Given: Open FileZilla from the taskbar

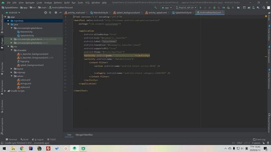Looking at the screenshot, I should click(x=48, y=148).
